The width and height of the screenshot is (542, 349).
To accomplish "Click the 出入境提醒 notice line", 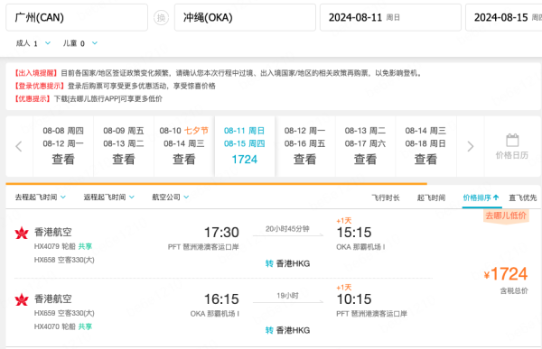I will tap(218, 73).
